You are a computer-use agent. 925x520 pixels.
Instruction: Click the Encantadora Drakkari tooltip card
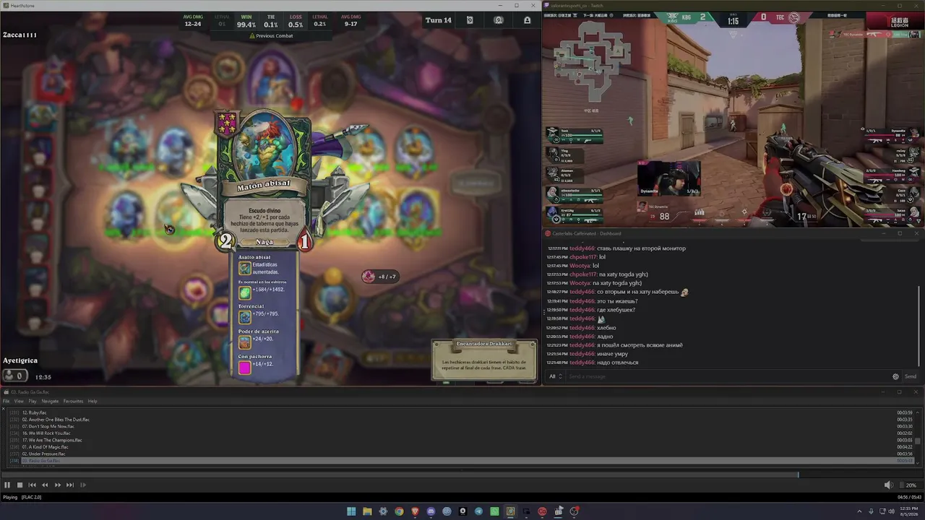click(x=484, y=360)
